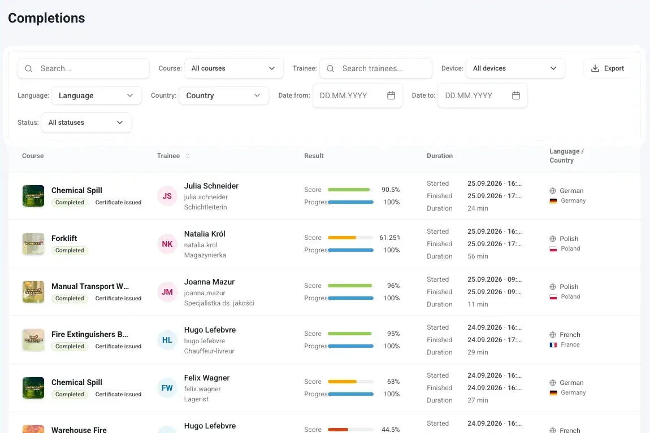Click the score bar for Julia Schneider
The width and height of the screenshot is (650, 433).
click(x=350, y=190)
